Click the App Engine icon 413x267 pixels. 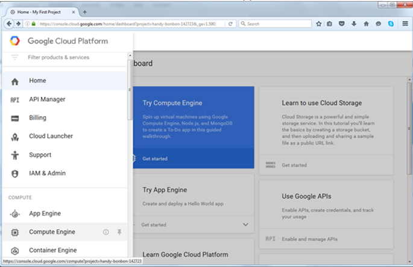(x=14, y=214)
